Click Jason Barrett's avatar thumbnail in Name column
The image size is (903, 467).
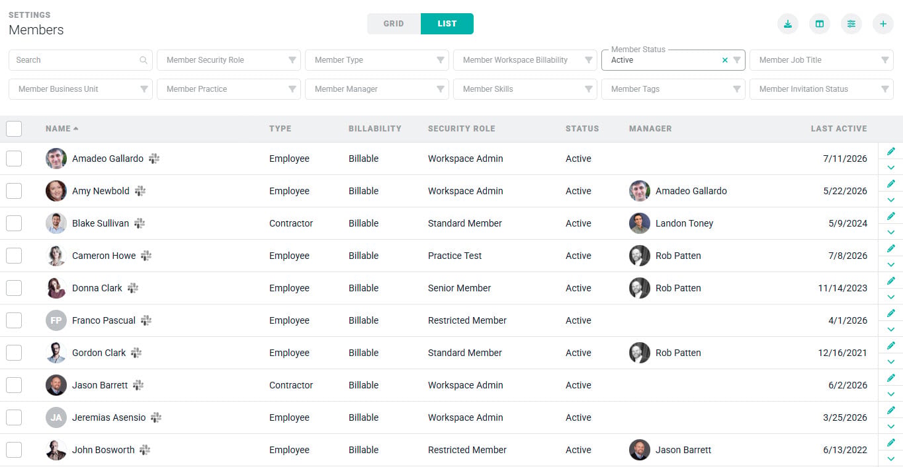56,385
